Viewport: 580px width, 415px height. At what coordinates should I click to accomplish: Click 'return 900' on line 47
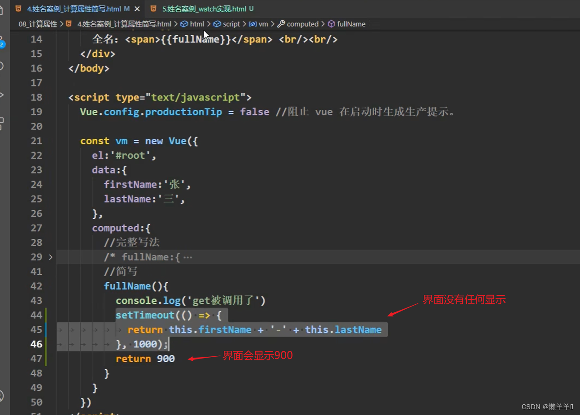[x=145, y=359]
